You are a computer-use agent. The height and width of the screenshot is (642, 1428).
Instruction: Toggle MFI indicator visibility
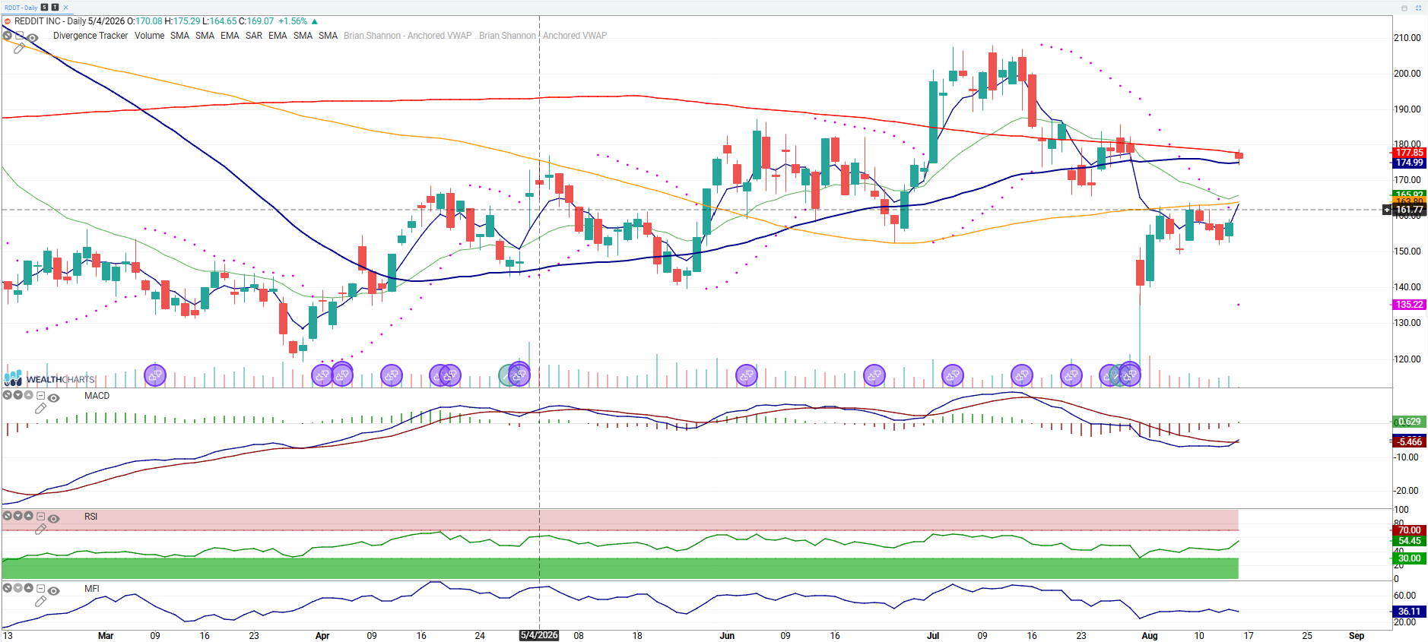coord(53,590)
